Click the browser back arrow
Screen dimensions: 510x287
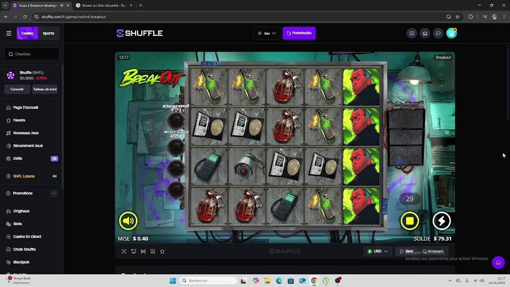tap(6, 17)
